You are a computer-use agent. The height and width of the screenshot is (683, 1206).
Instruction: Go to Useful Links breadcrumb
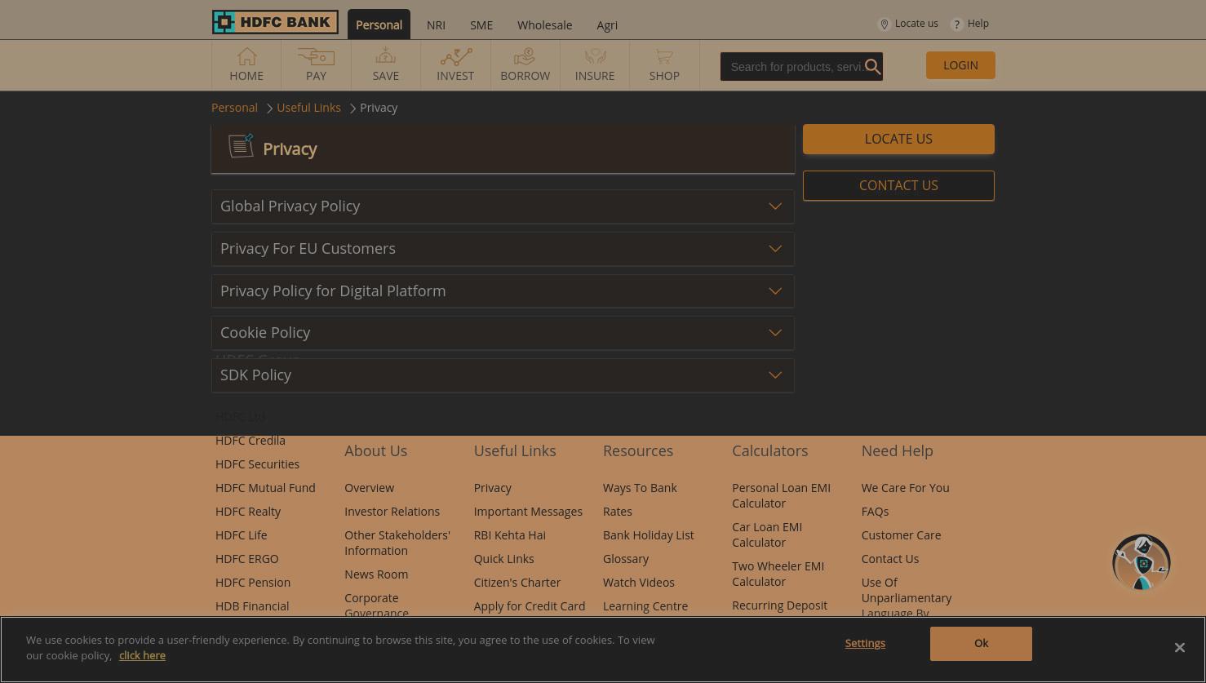pos(308,108)
